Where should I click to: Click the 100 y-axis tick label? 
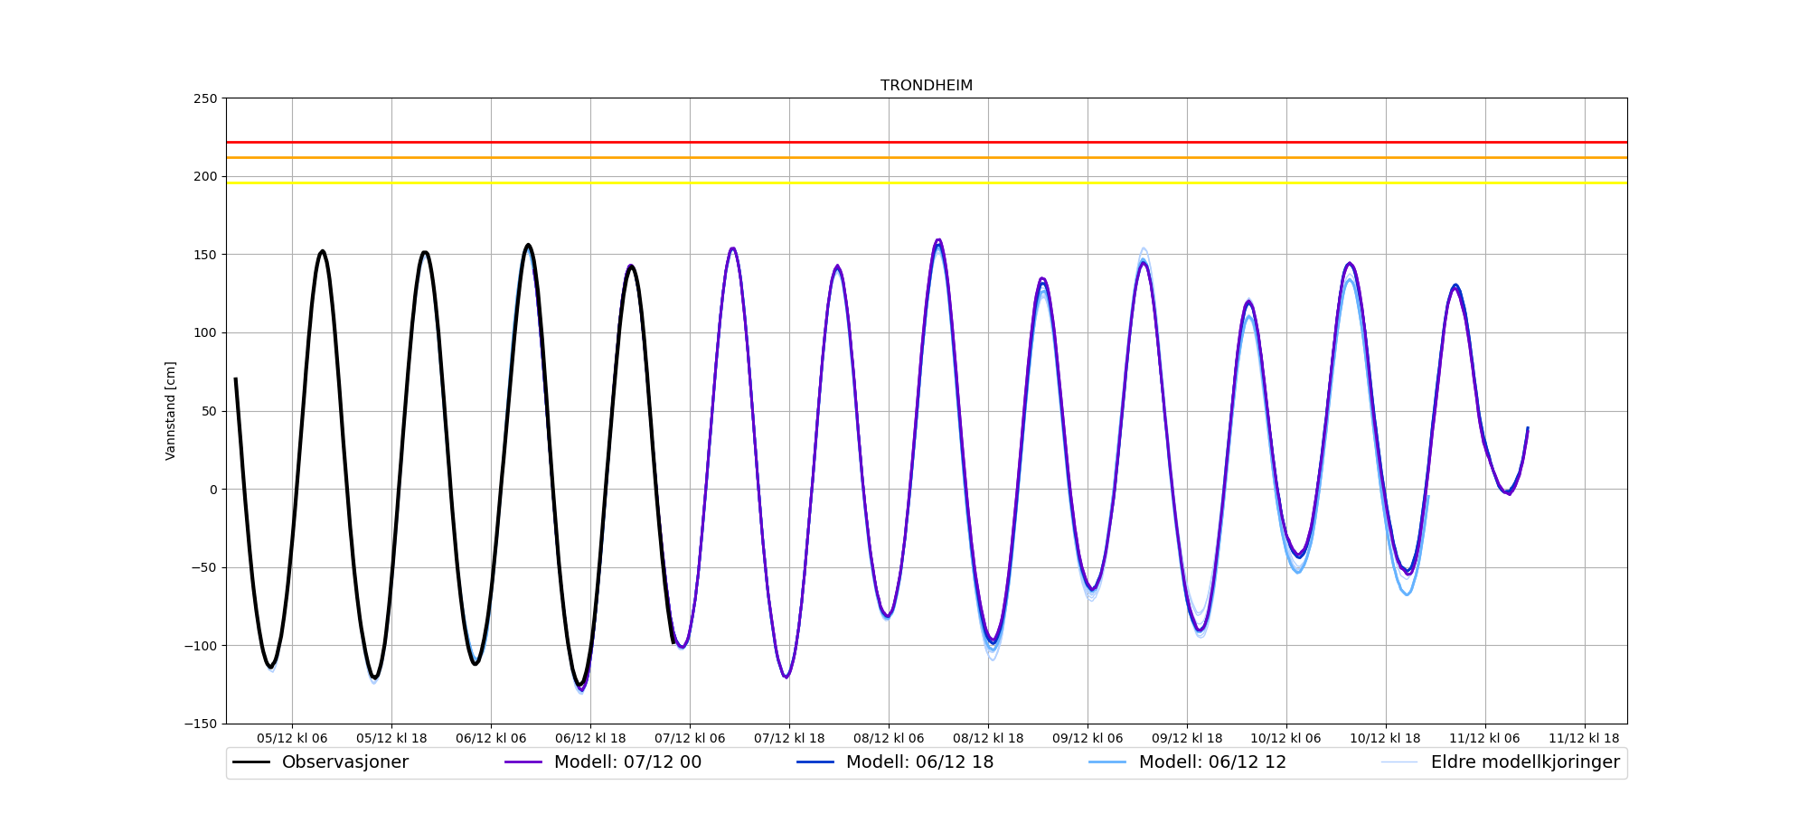pos(205,333)
